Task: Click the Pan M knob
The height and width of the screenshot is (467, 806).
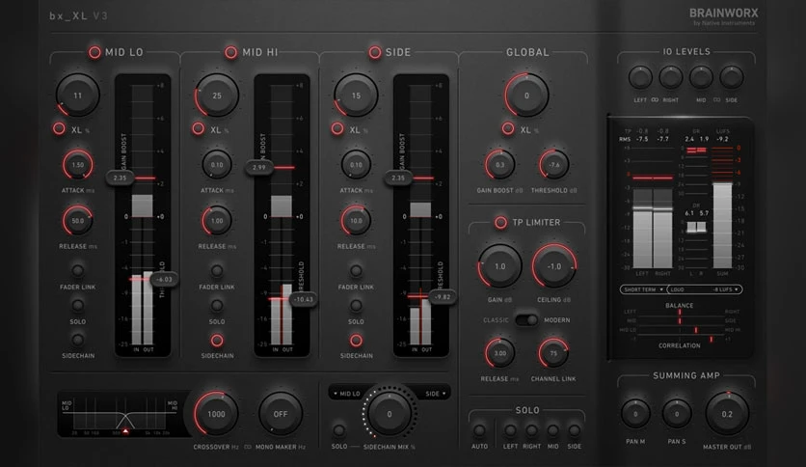Action: pyautogui.click(x=635, y=414)
